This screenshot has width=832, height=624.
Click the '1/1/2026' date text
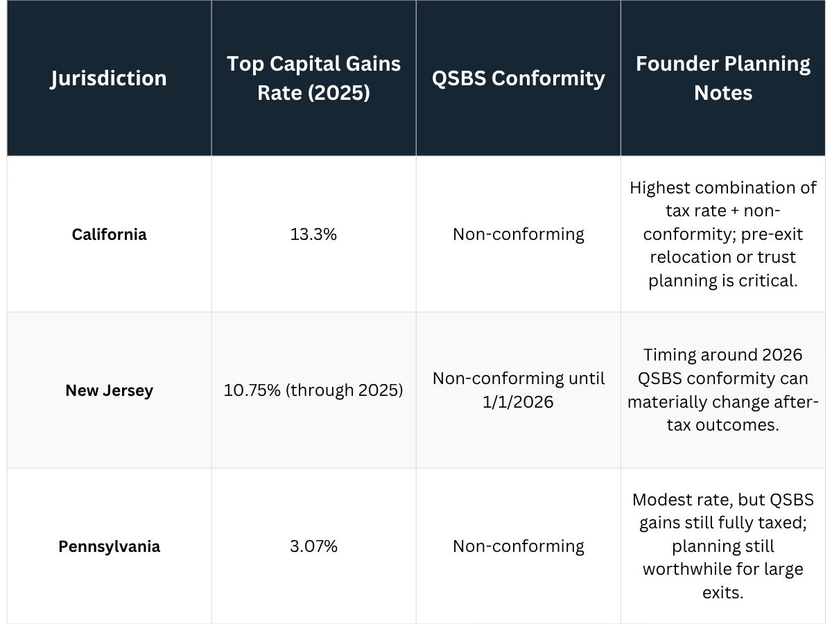coord(518,402)
